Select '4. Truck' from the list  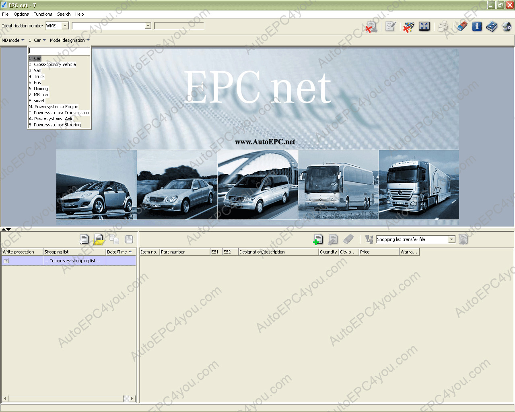(37, 76)
